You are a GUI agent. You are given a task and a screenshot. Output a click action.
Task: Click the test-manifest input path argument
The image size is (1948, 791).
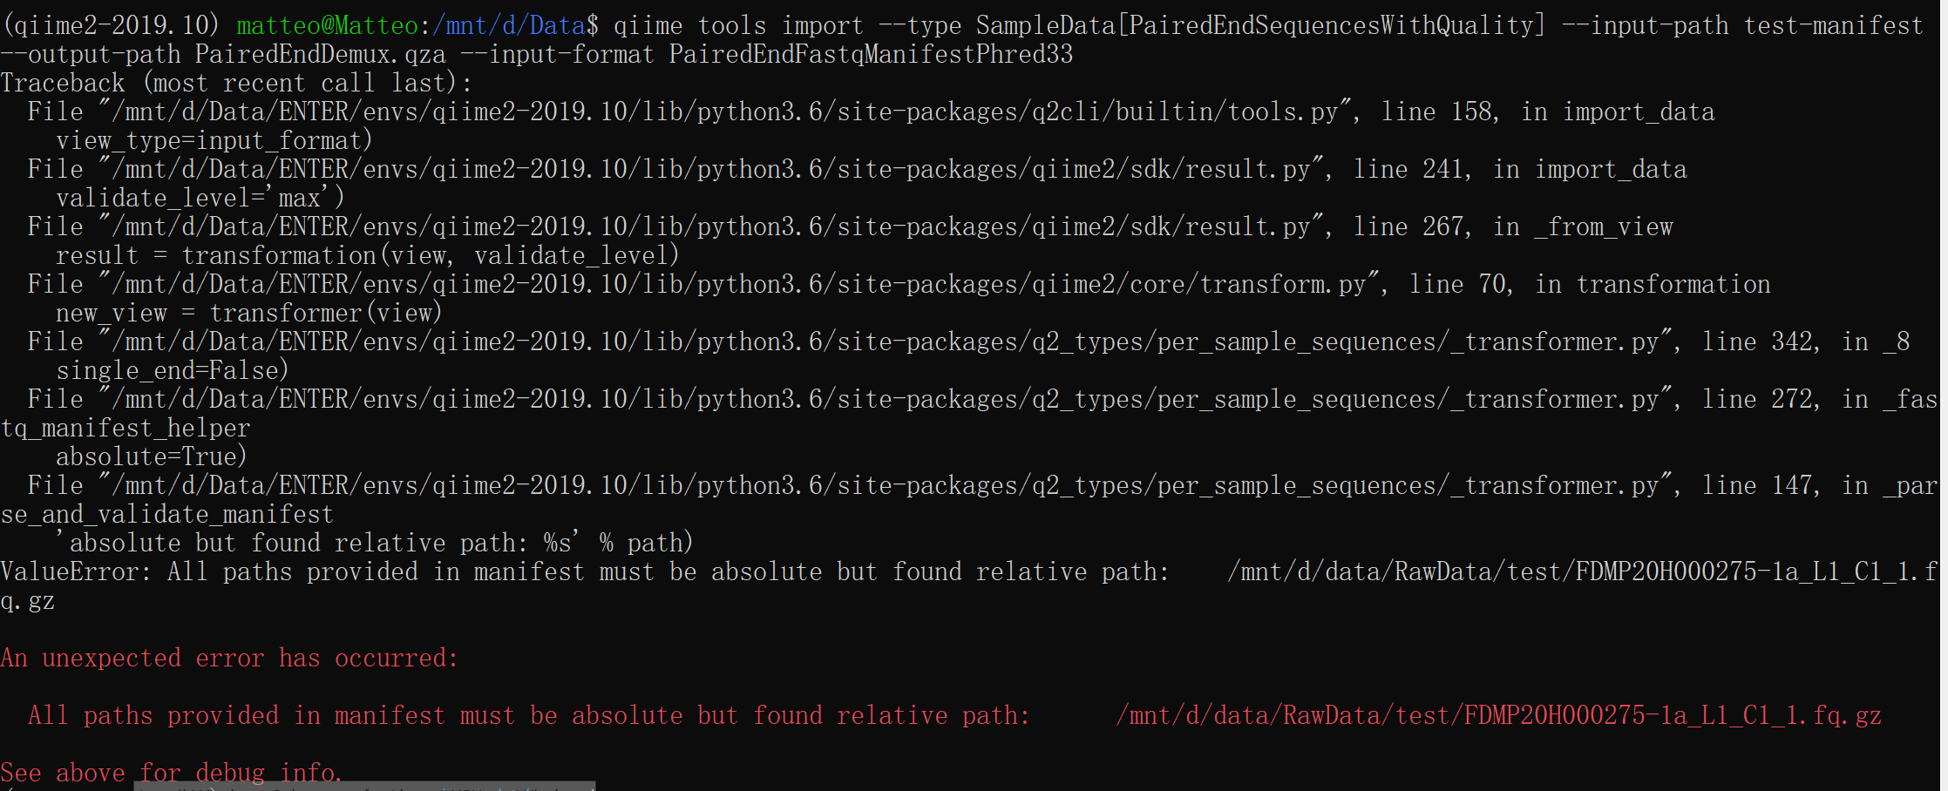coord(1833,25)
